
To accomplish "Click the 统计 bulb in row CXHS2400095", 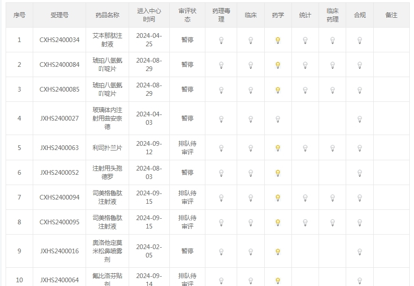I will pos(305,222).
